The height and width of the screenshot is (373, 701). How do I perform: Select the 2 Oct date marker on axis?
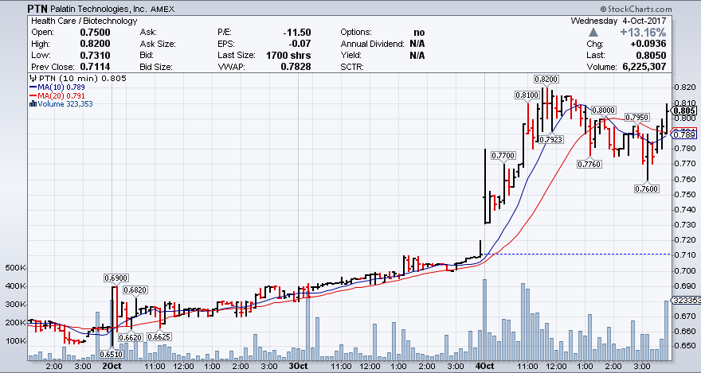[111, 366]
